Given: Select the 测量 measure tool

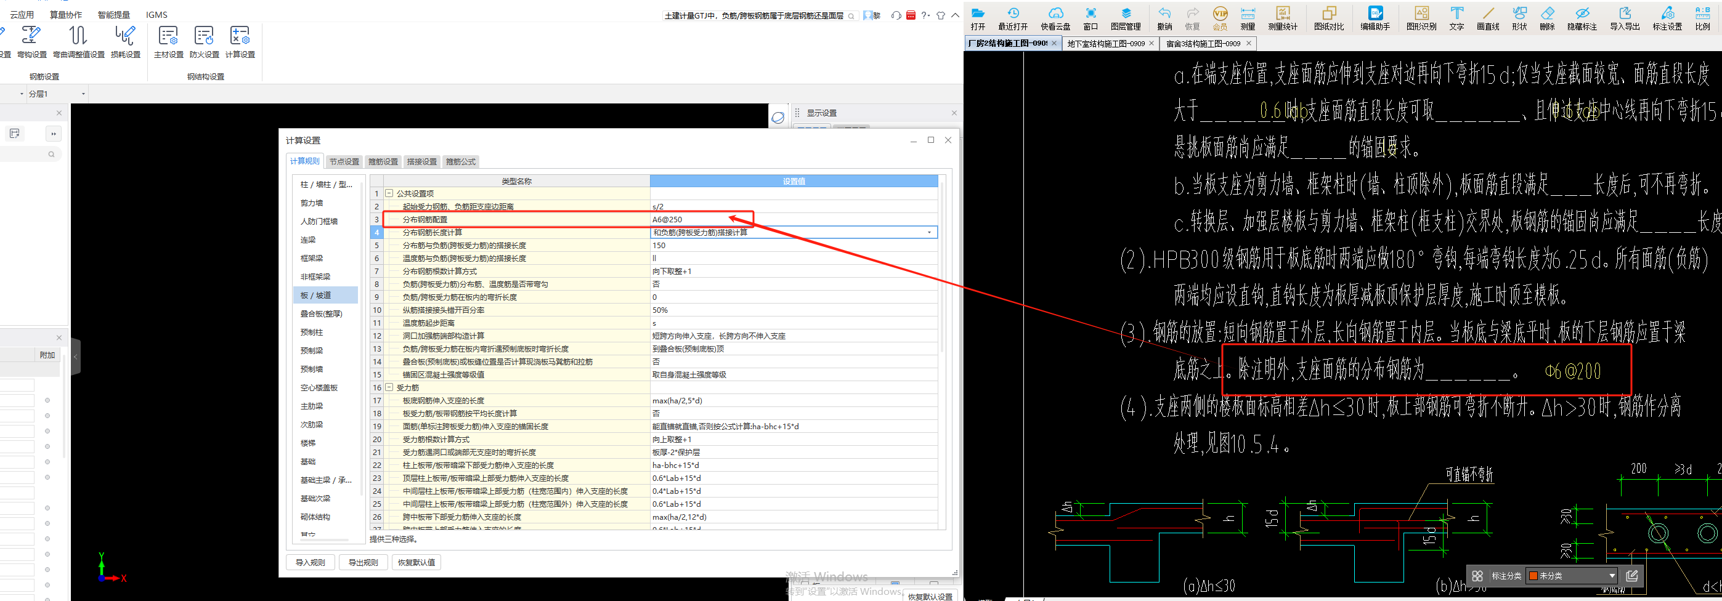Looking at the screenshot, I should (x=1248, y=18).
